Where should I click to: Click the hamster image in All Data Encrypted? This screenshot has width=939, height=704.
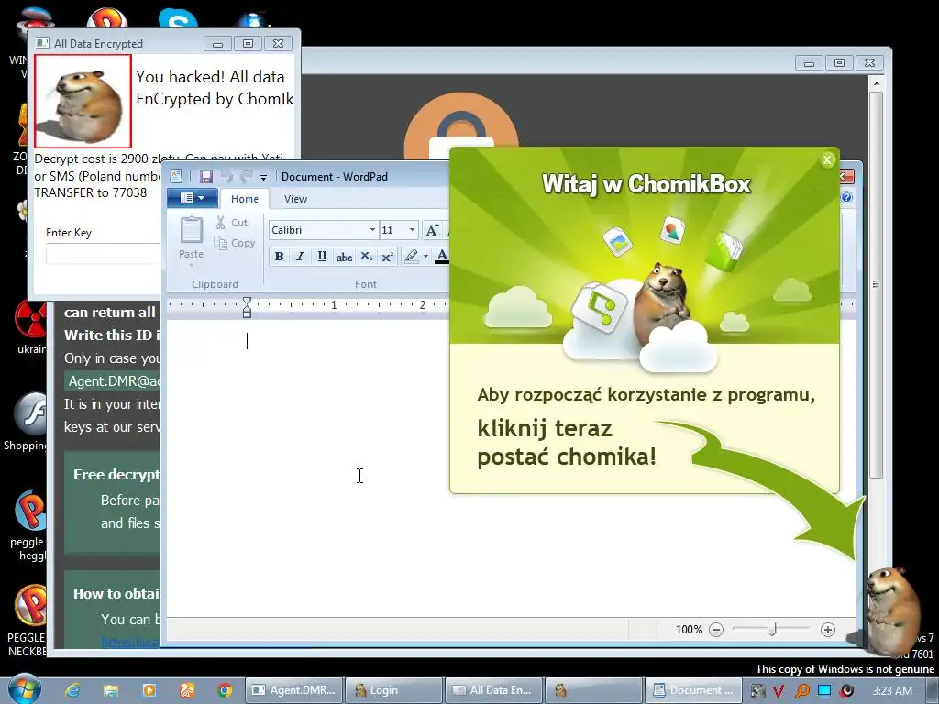coord(83,101)
